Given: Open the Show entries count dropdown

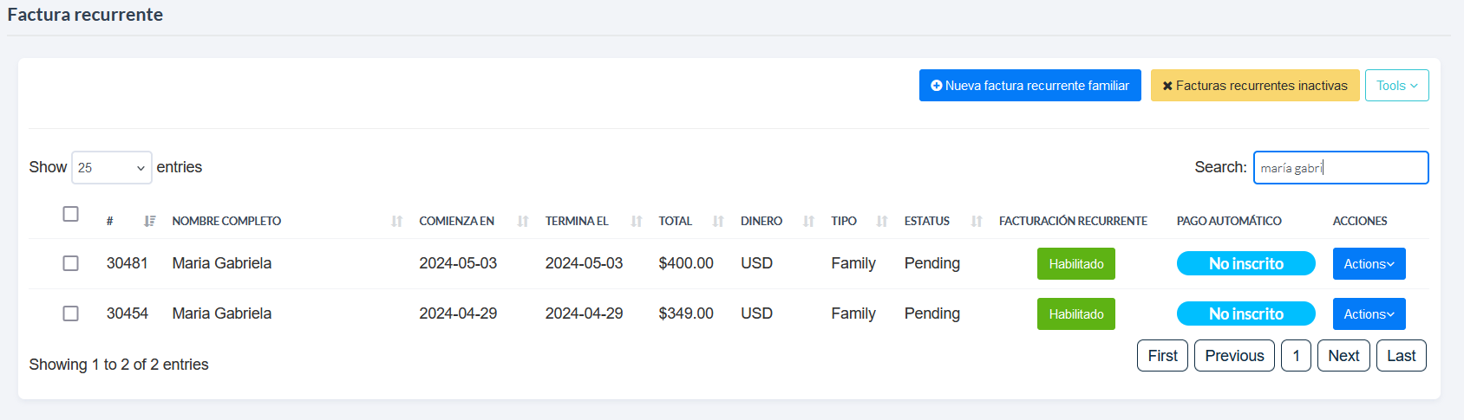Looking at the screenshot, I should (x=111, y=168).
